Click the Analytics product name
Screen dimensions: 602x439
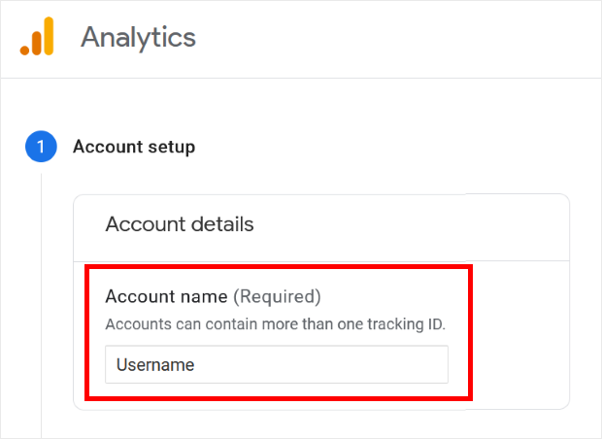click(x=138, y=38)
